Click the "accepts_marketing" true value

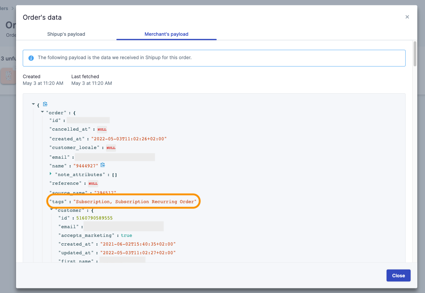(126, 236)
